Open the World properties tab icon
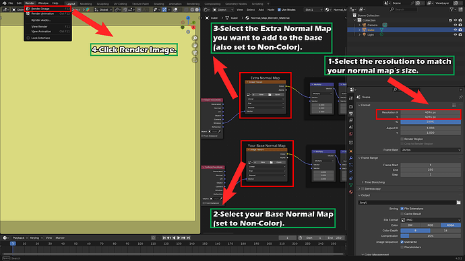 (351, 134)
